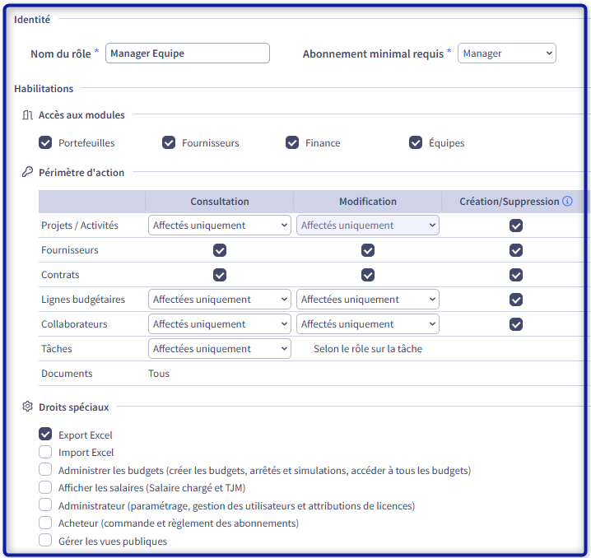Open Consultation dropdown for Collaborateurs

coord(220,324)
